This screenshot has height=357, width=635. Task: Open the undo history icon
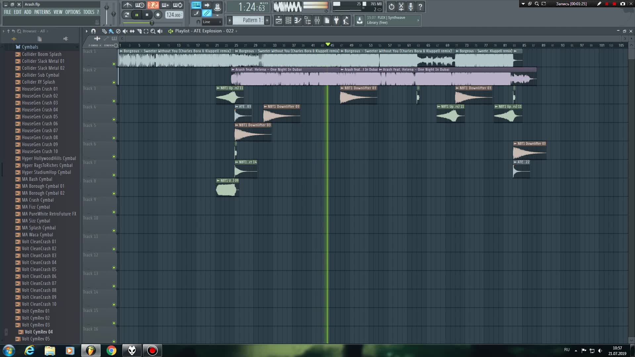coord(391,6)
